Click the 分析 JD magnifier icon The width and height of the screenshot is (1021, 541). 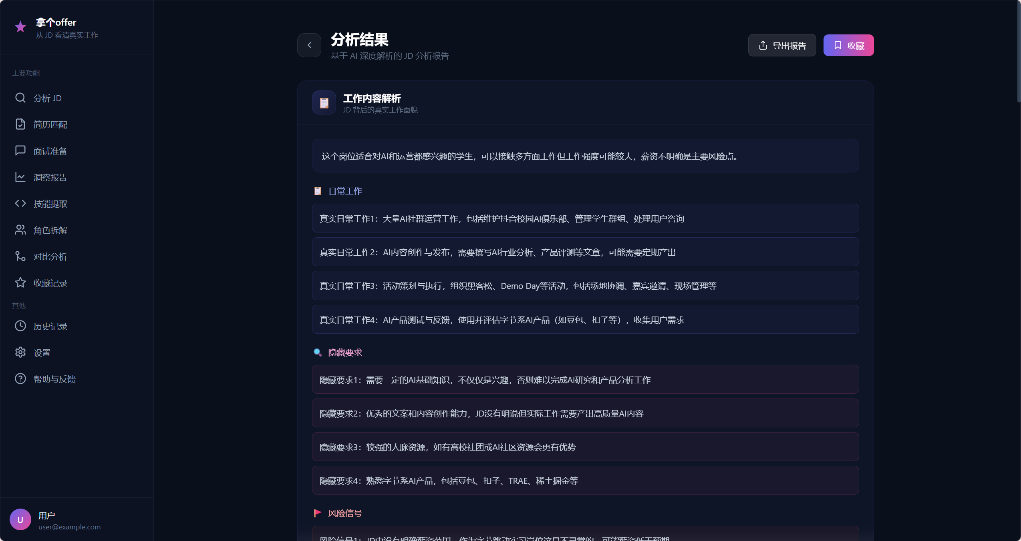(x=20, y=98)
